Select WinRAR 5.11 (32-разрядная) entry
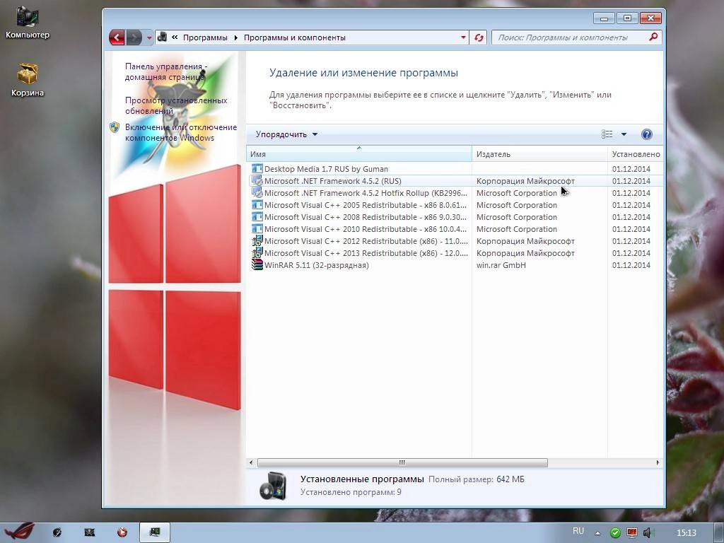This screenshot has width=724, height=543. pyautogui.click(x=316, y=265)
